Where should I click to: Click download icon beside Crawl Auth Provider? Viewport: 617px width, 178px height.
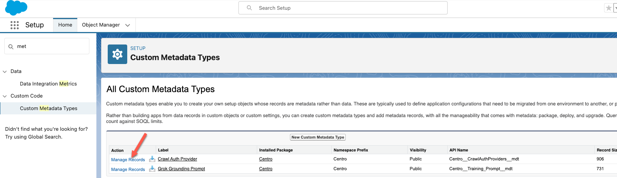152,159
